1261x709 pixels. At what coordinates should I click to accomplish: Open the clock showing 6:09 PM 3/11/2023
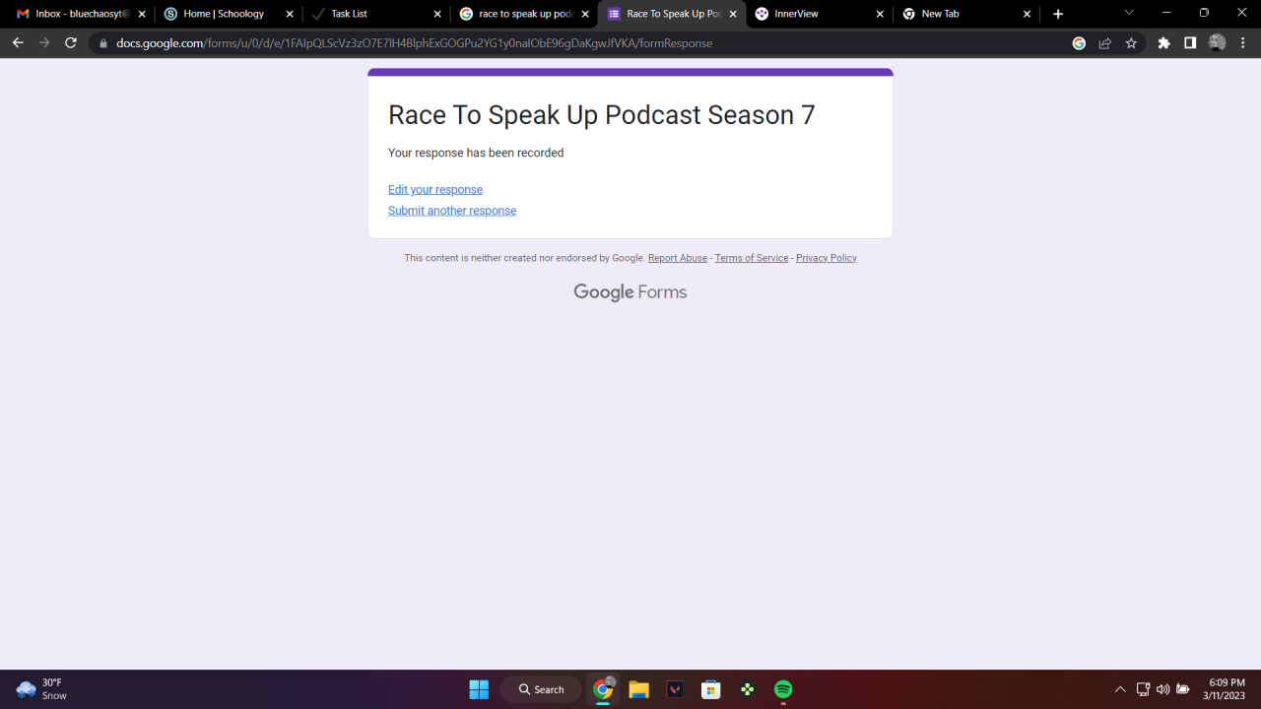pyautogui.click(x=1222, y=689)
